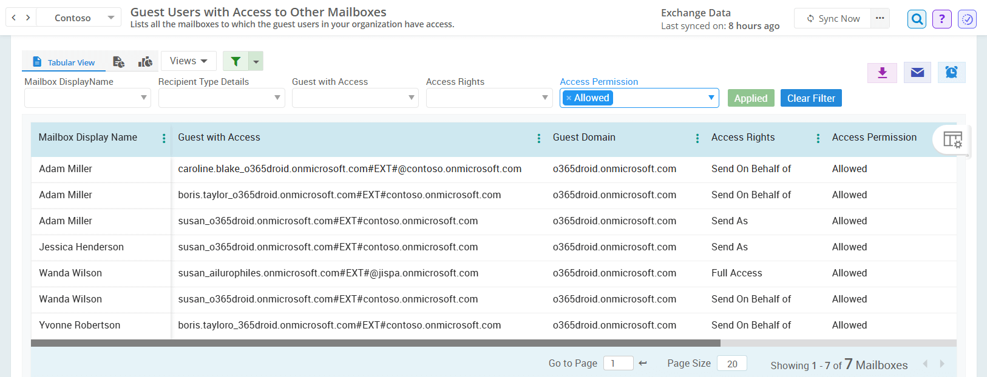
Task: Open the task status clock icon
Action: 968,19
